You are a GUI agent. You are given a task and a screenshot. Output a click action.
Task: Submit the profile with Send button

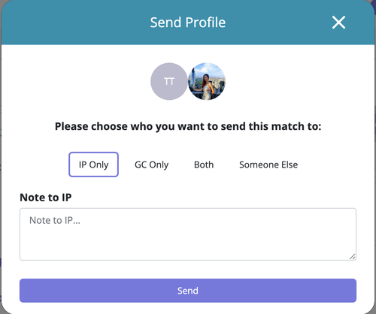click(188, 291)
